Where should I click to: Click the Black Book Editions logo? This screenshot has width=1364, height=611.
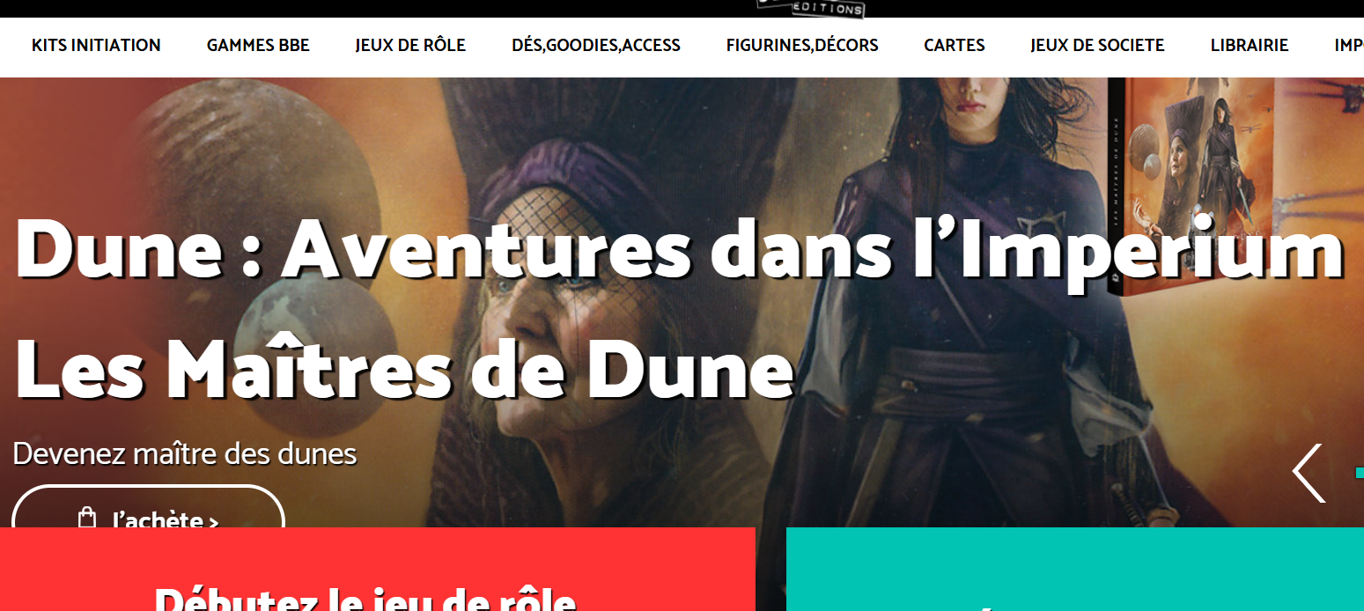coord(810,9)
